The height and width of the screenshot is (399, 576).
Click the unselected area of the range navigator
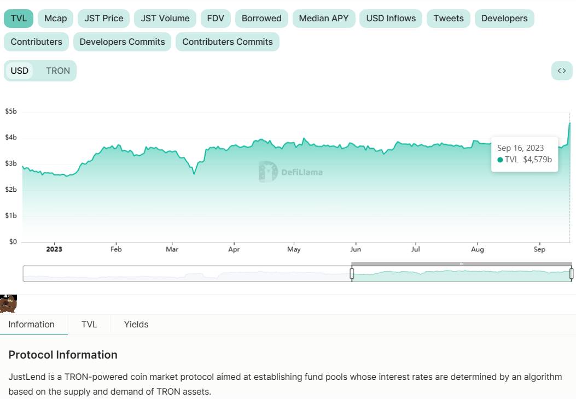[187, 273]
